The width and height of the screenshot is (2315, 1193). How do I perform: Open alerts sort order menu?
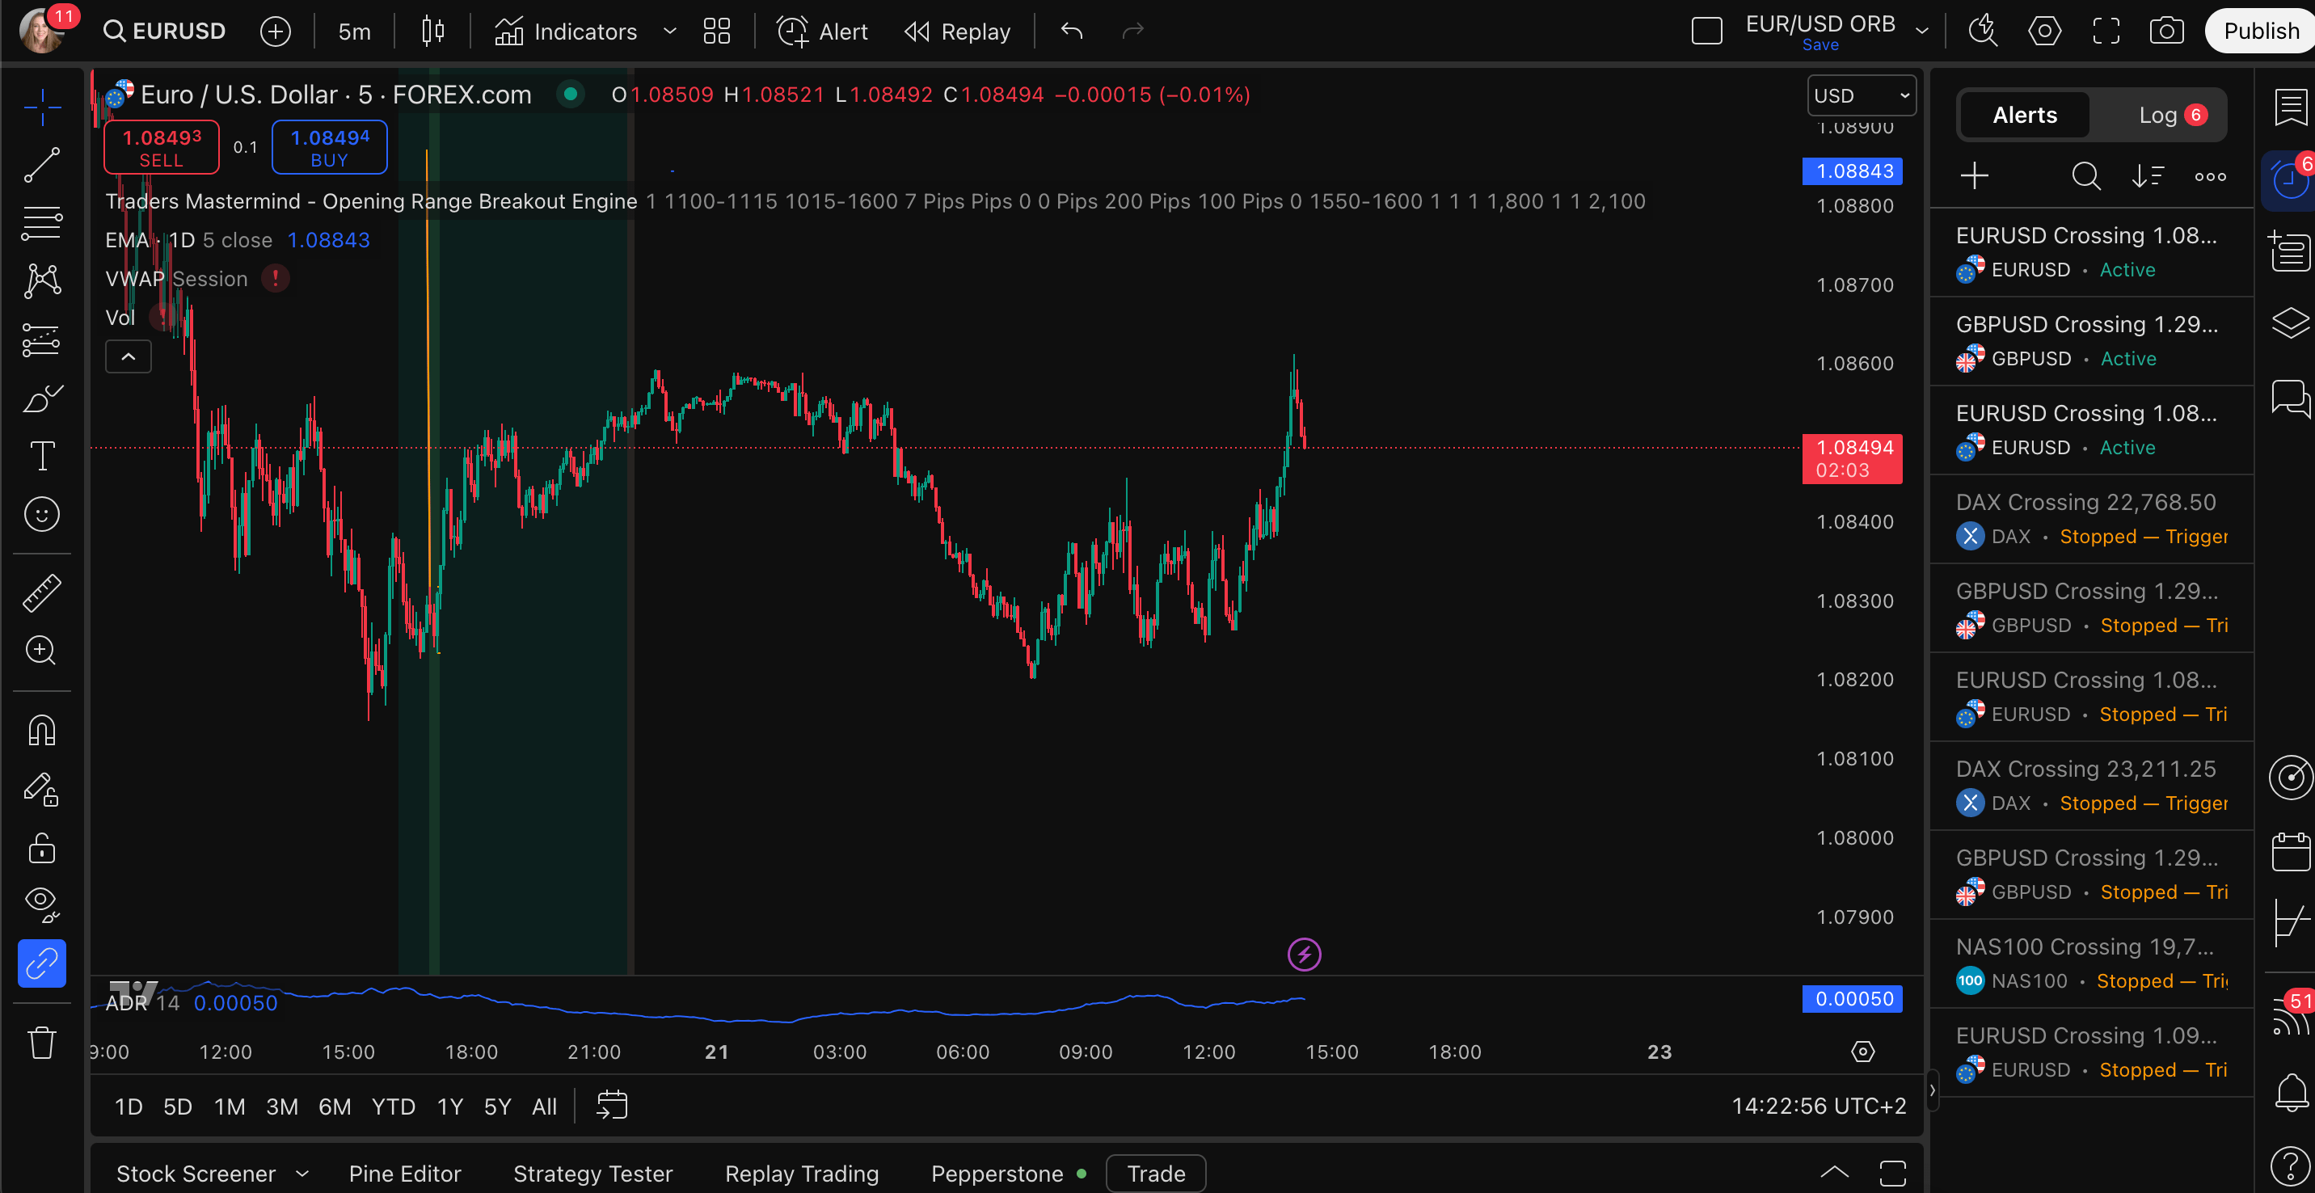coord(2148,176)
